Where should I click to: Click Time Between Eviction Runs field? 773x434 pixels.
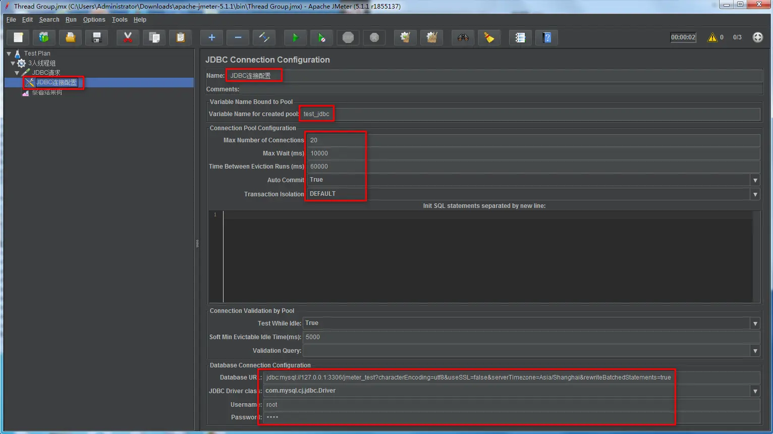pyautogui.click(x=533, y=167)
